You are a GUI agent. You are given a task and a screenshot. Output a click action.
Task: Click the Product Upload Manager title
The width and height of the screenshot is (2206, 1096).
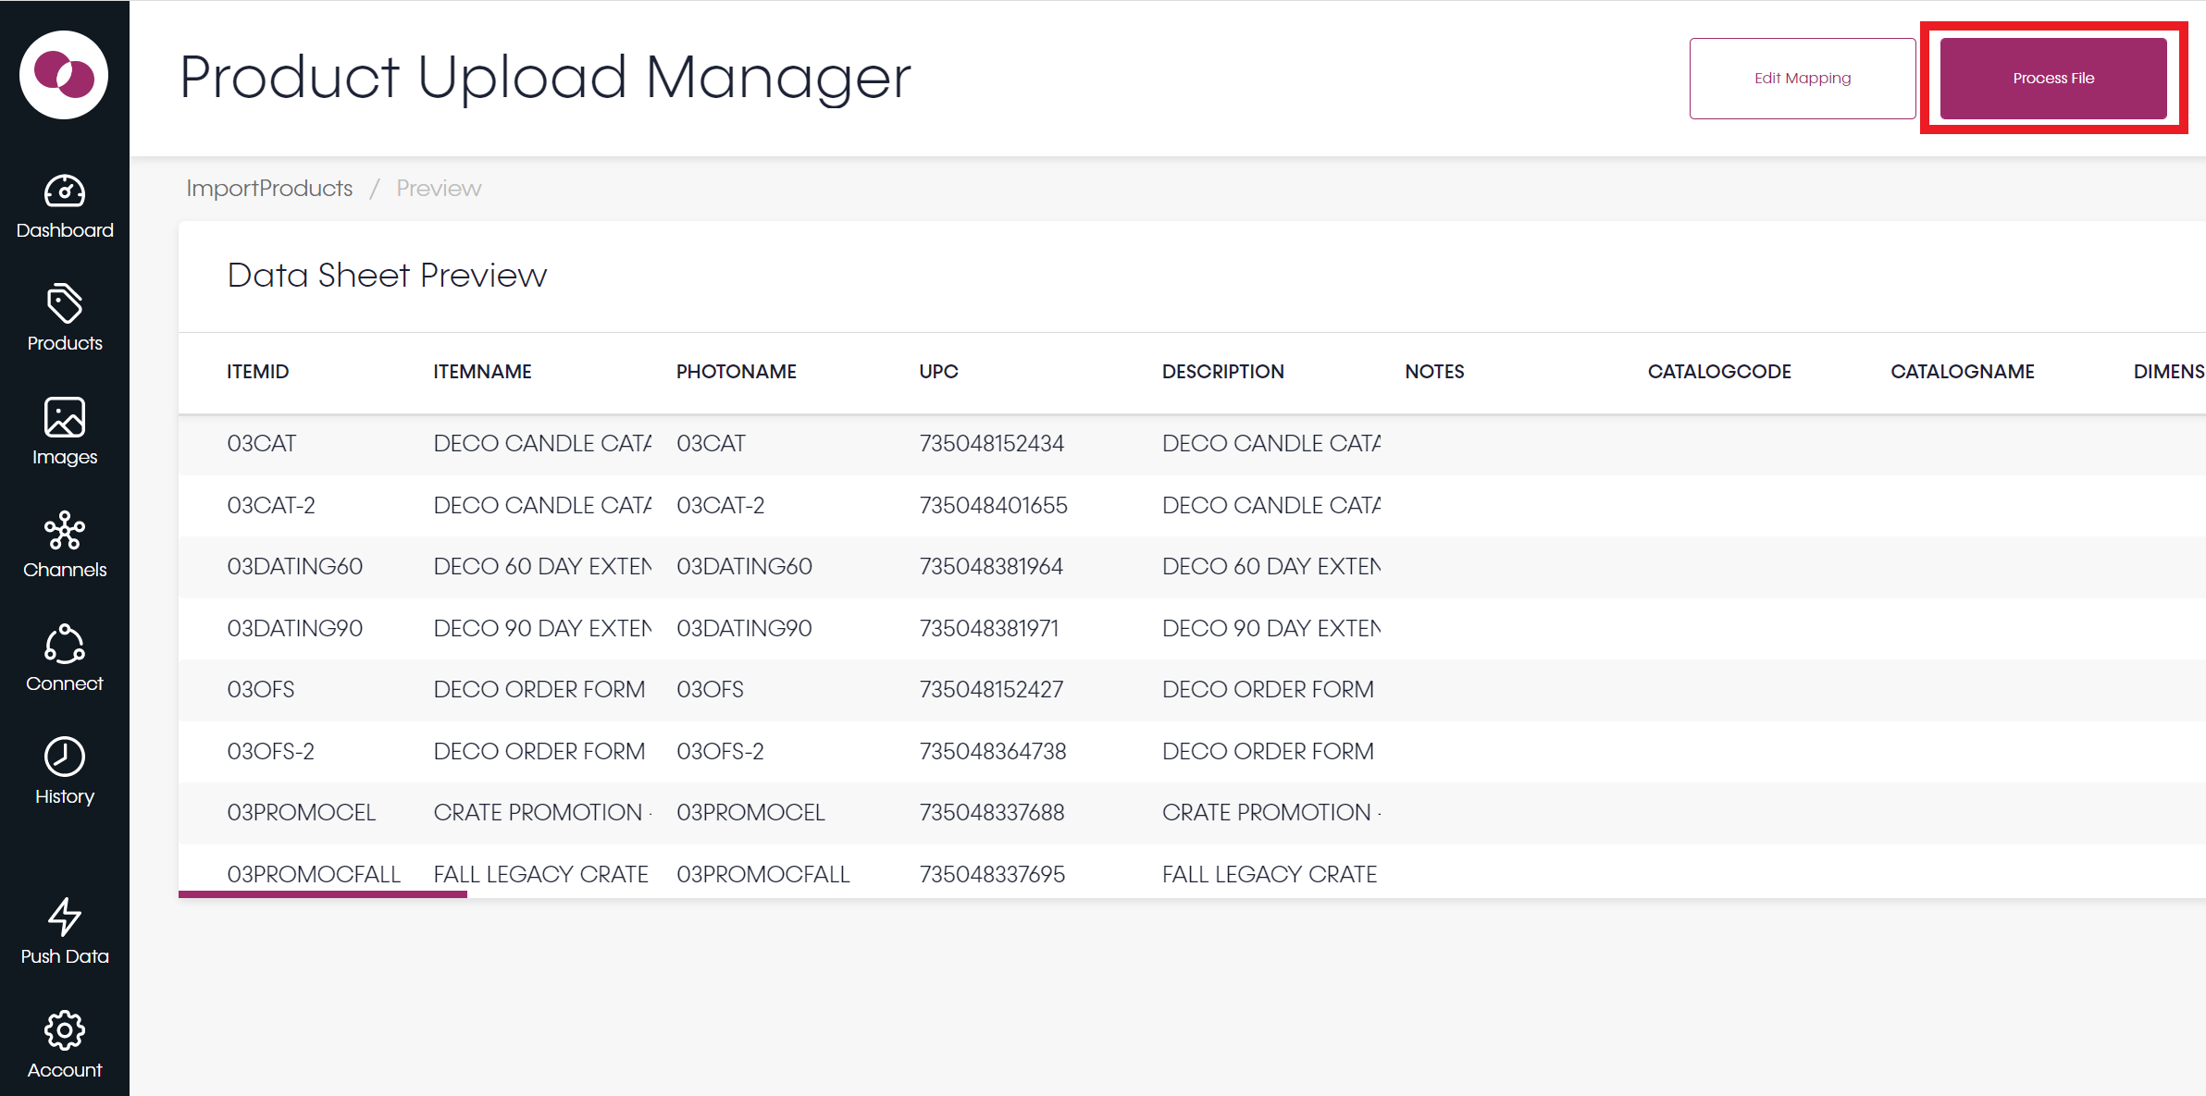click(x=545, y=78)
